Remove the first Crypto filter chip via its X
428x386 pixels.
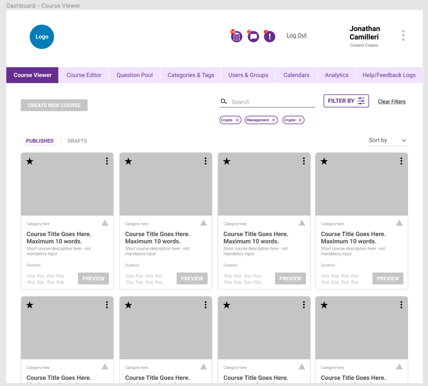coord(237,120)
